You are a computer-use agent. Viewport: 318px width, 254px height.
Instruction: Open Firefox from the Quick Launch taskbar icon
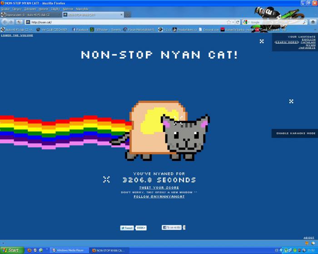point(30,250)
